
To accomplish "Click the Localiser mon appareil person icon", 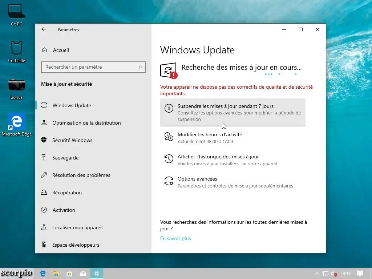I will pyautogui.click(x=44, y=227).
